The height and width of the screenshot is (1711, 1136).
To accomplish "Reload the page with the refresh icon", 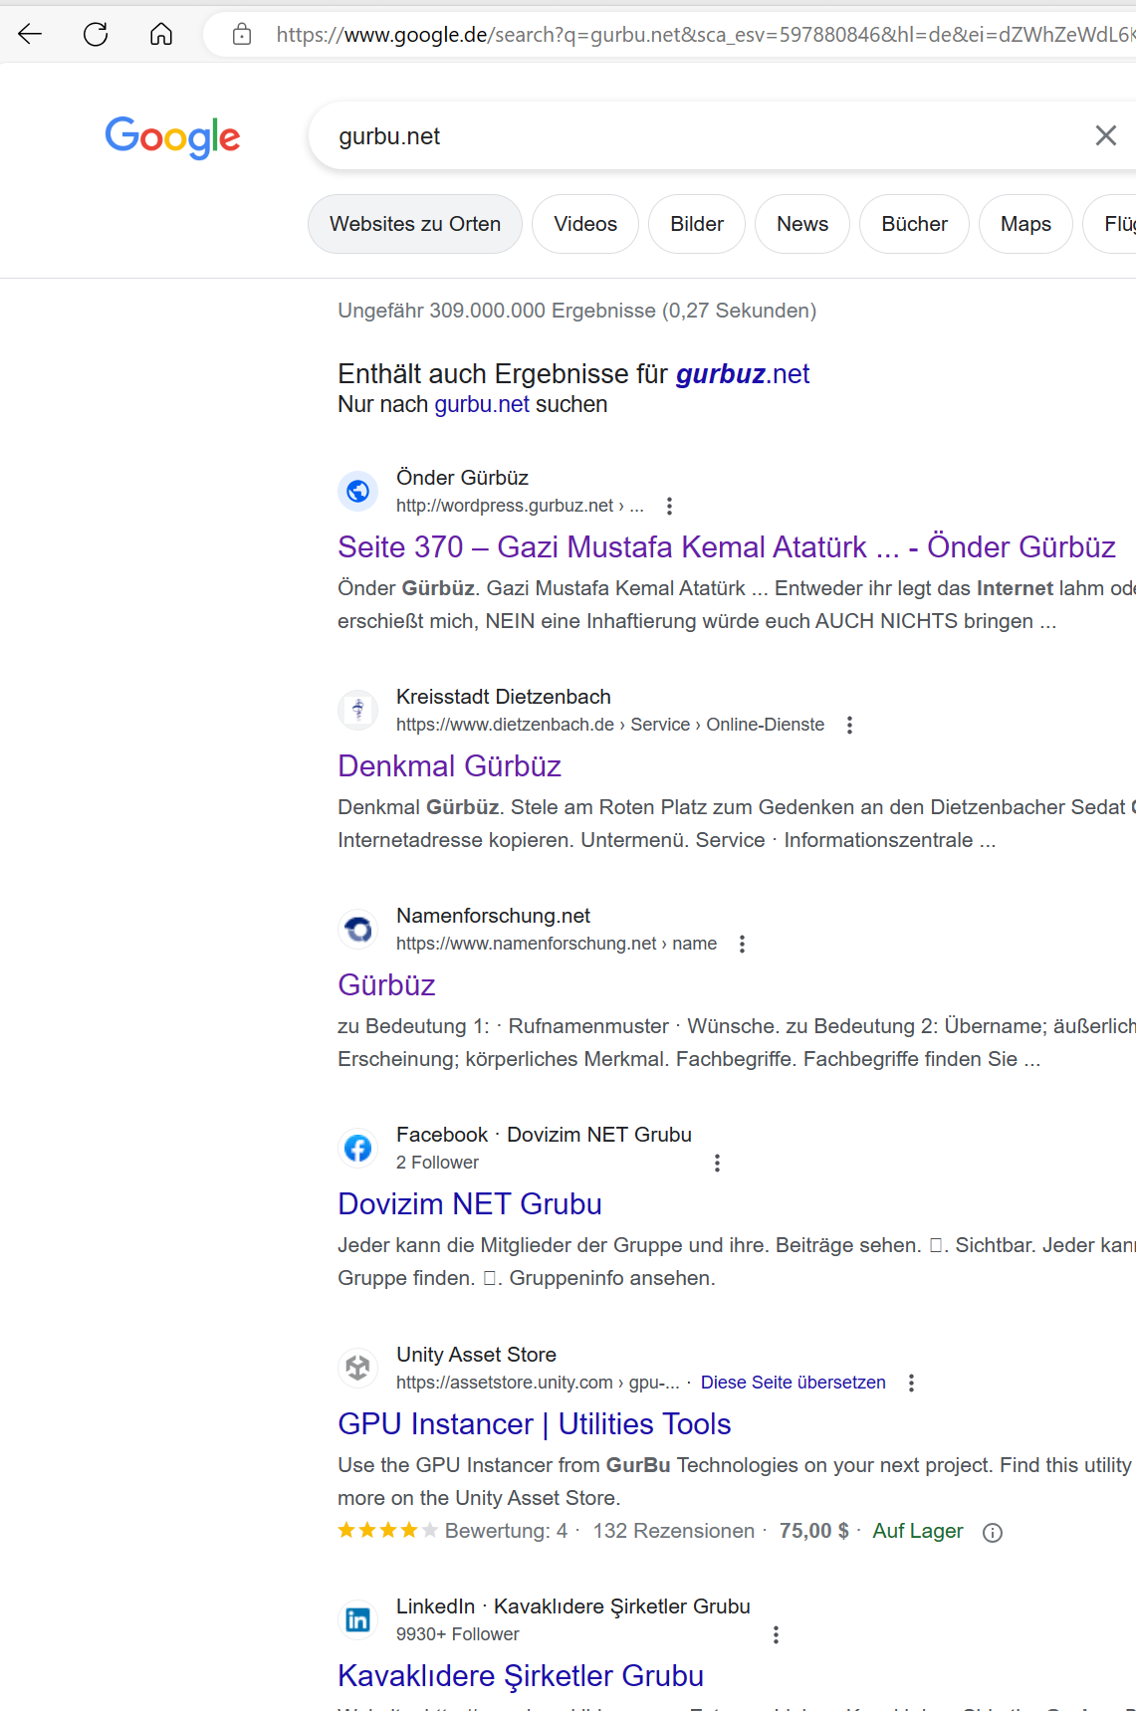I will coord(96,35).
